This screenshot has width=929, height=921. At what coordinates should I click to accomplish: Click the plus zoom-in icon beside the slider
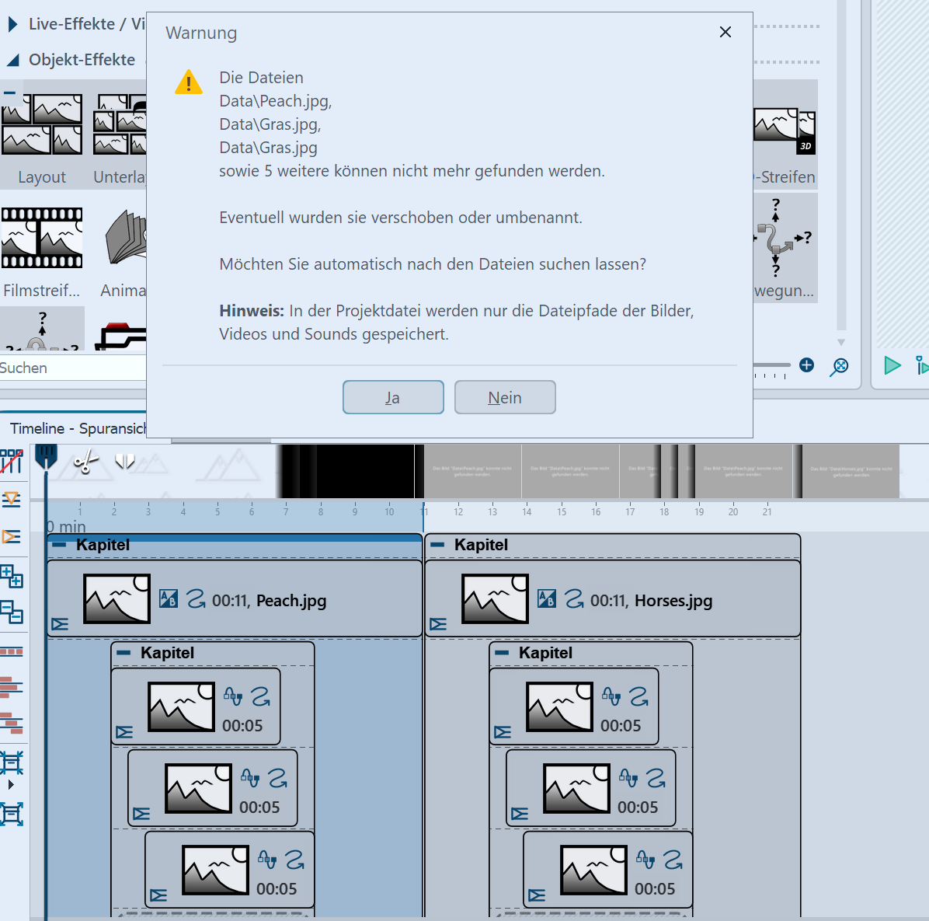point(806,365)
